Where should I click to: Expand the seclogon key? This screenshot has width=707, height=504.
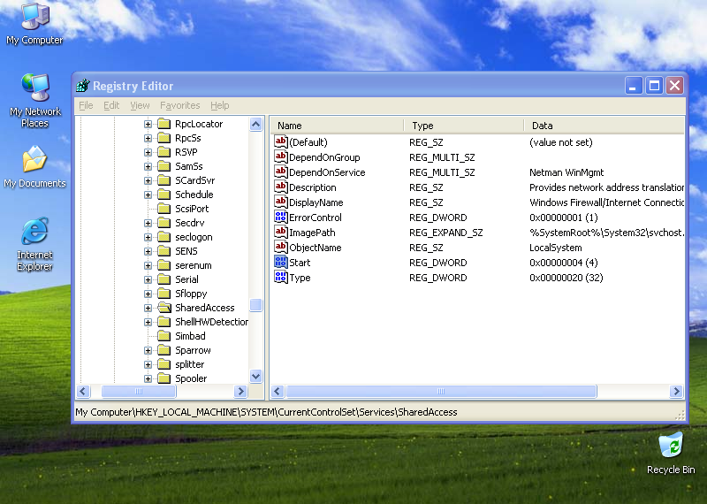[x=148, y=237]
